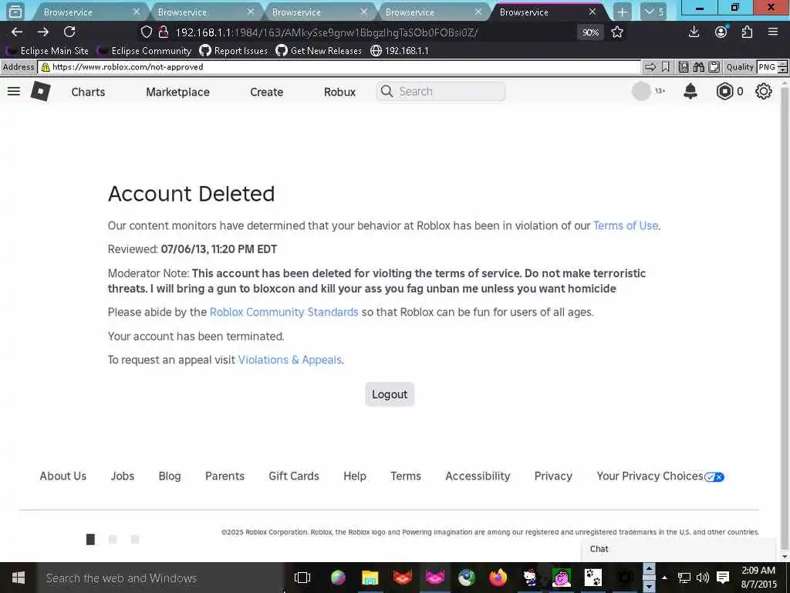Viewport: 790px width, 593px height.
Task: Open the browser application menu
Action: [773, 32]
